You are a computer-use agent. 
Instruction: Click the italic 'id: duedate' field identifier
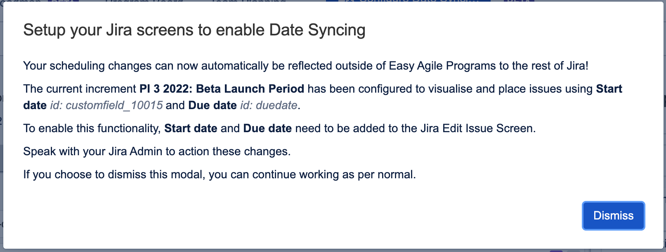coord(269,105)
